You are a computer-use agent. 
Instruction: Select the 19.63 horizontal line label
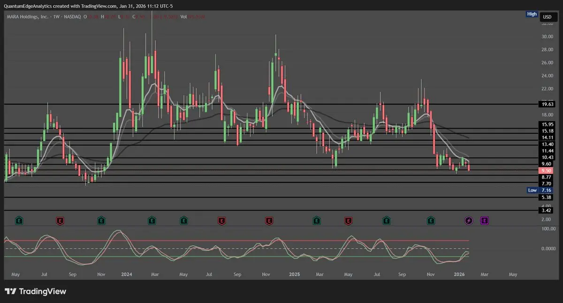547,105
